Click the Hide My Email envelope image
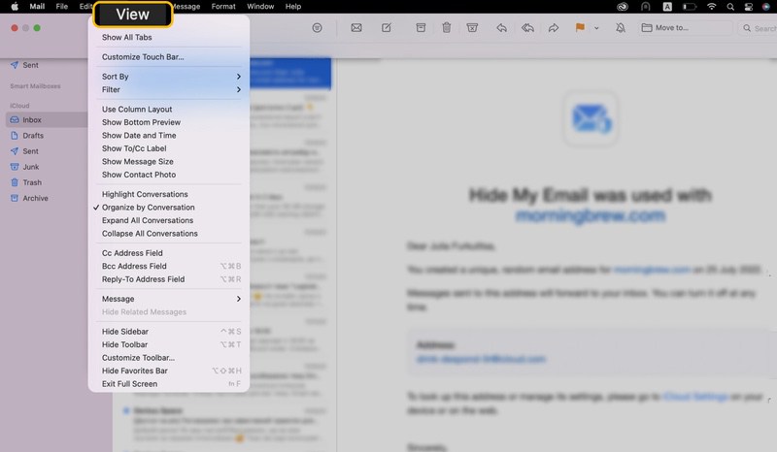The height and width of the screenshot is (452, 777). 591,118
